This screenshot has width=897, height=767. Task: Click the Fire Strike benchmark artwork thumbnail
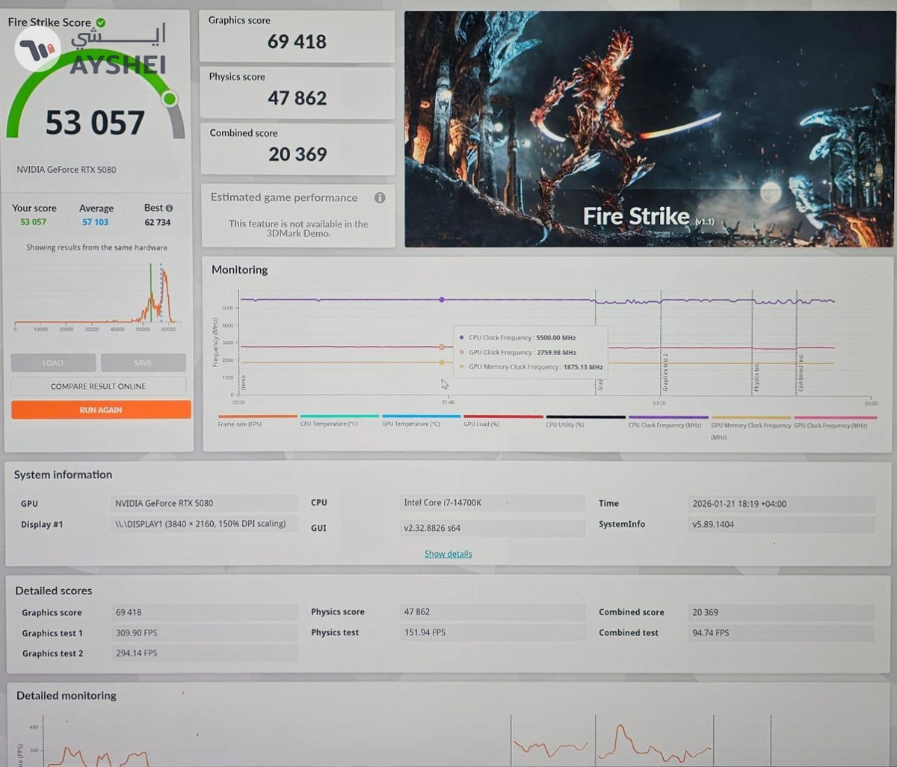coord(649,129)
